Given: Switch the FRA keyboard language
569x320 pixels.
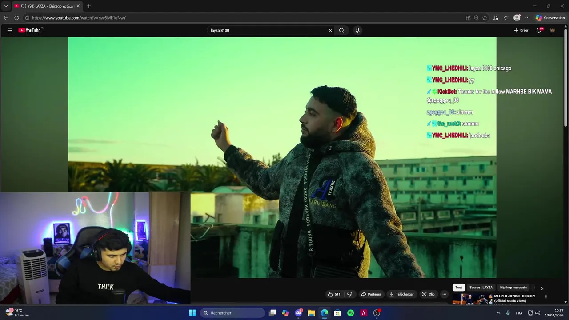Looking at the screenshot, I should pos(519,313).
